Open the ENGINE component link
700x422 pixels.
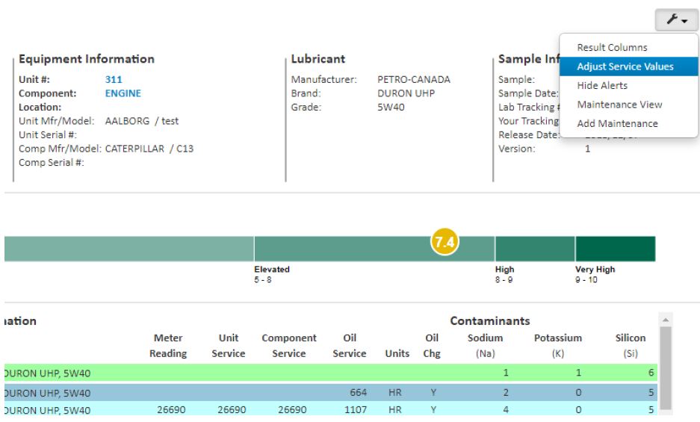(123, 93)
